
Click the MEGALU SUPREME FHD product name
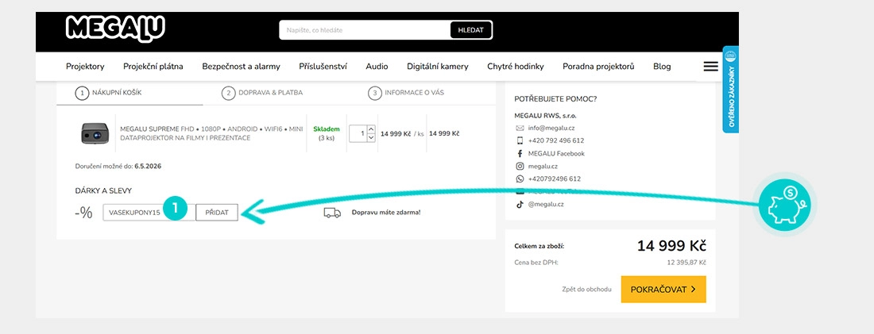(x=212, y=133)
